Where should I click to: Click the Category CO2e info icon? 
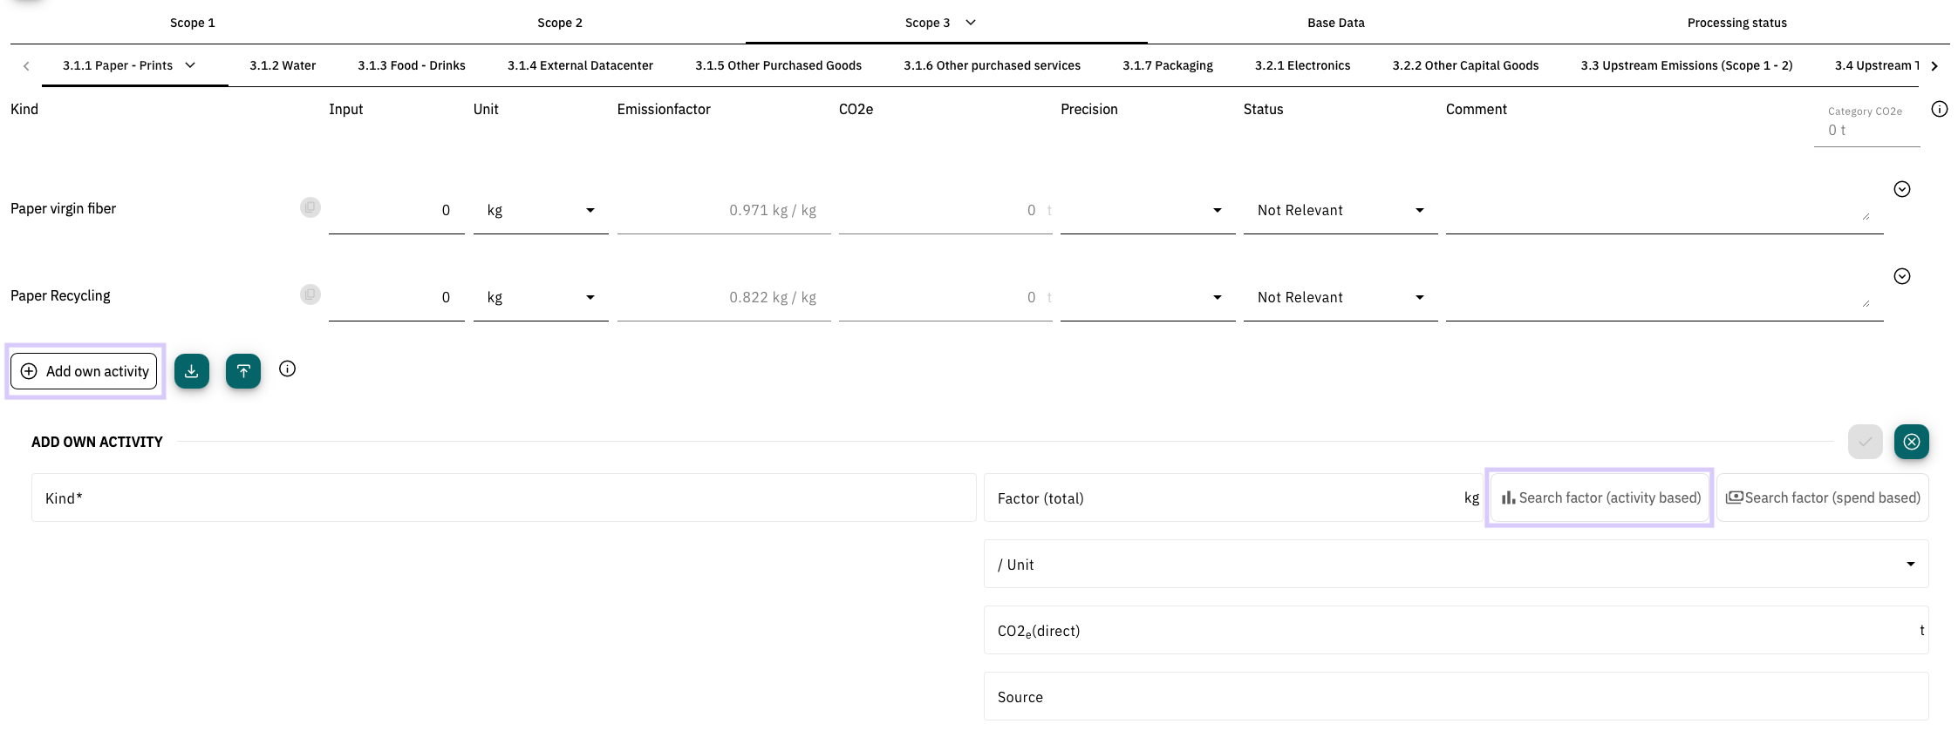1939,109
